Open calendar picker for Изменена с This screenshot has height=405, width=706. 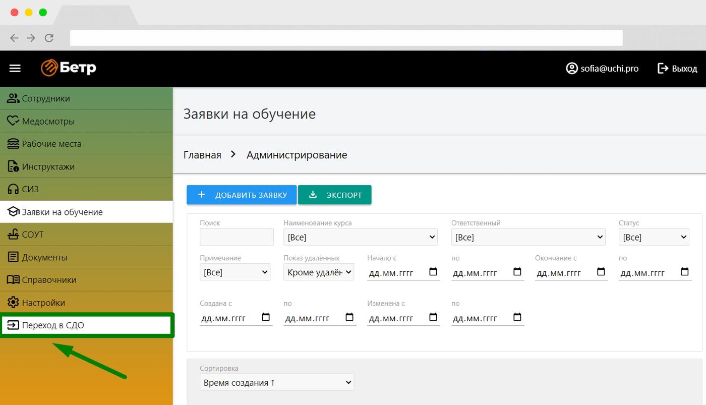[433, 317]
